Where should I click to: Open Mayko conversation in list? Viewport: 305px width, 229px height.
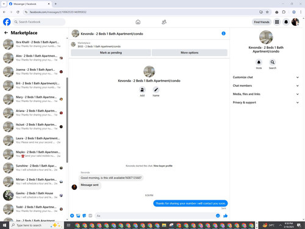(34, 154)
